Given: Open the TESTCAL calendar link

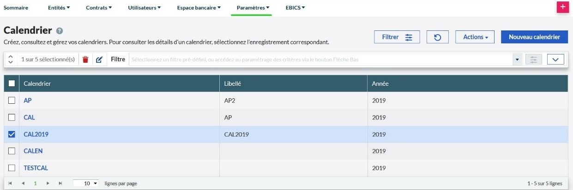Looking at the screenshot, I should tap(36, 168).
